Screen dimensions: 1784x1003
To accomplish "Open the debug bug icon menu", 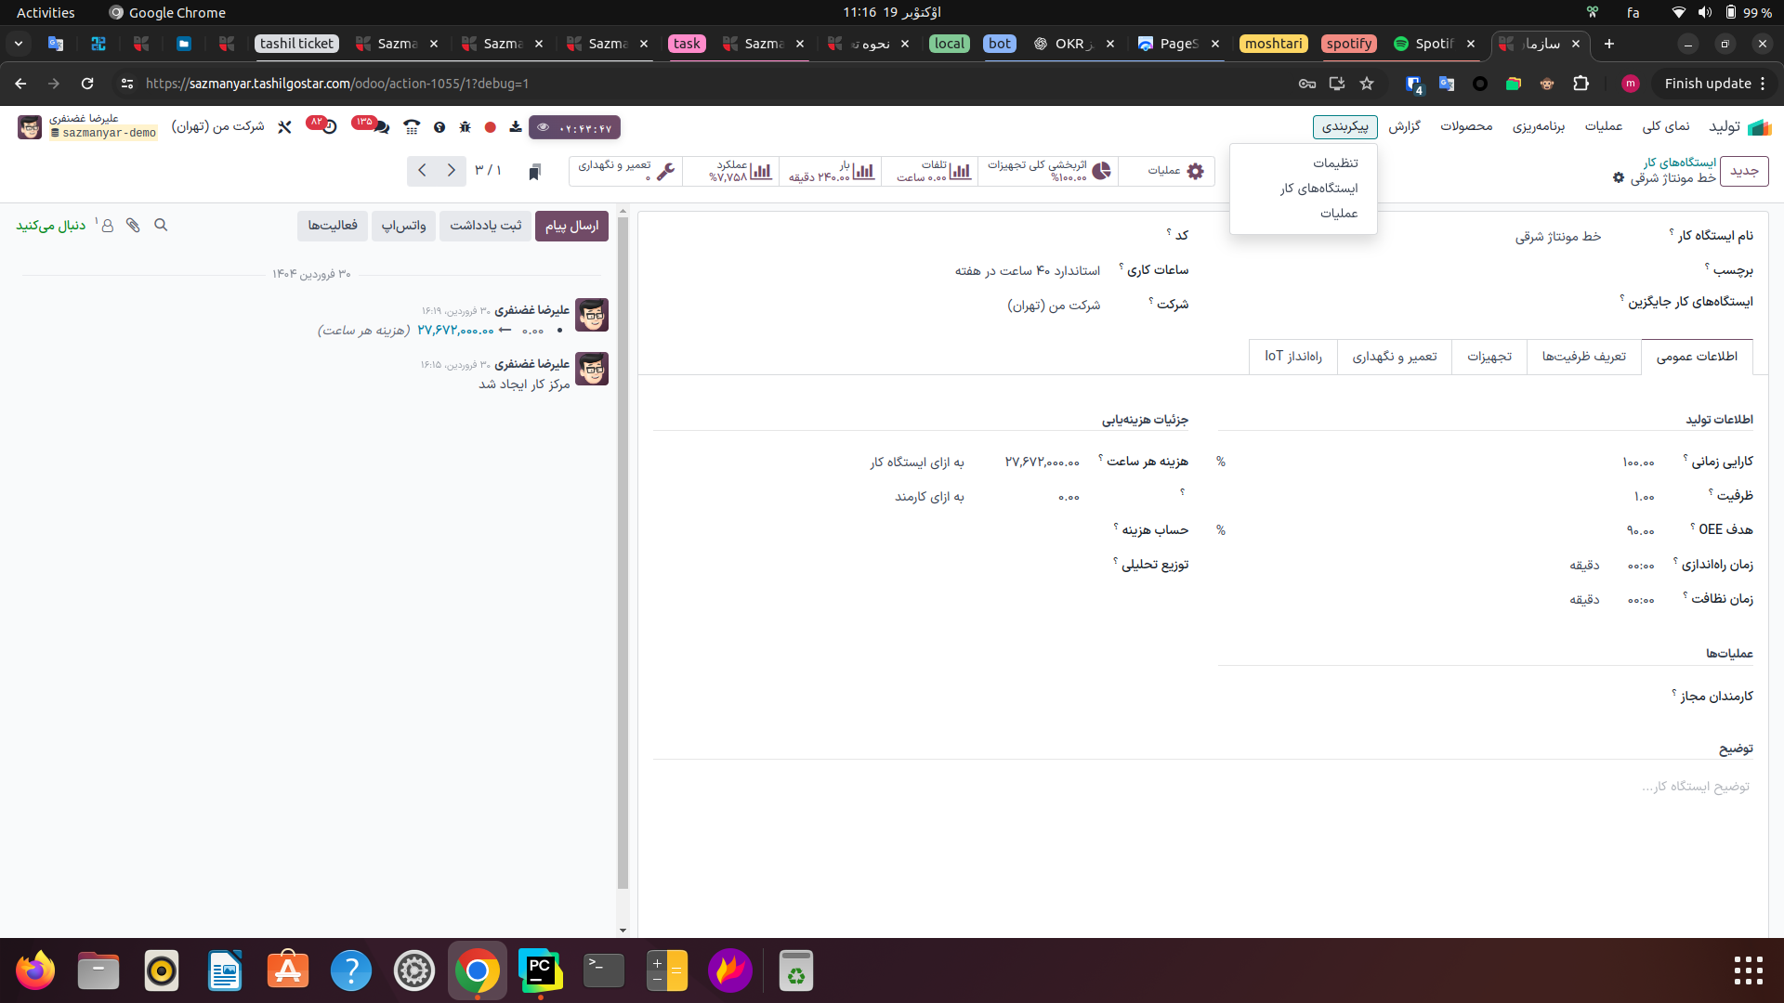I will pyautogui.click(x=465, y=127).
